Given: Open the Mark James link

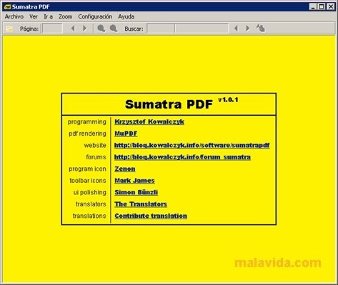Looking at the screenshot, I should point(134,181).
